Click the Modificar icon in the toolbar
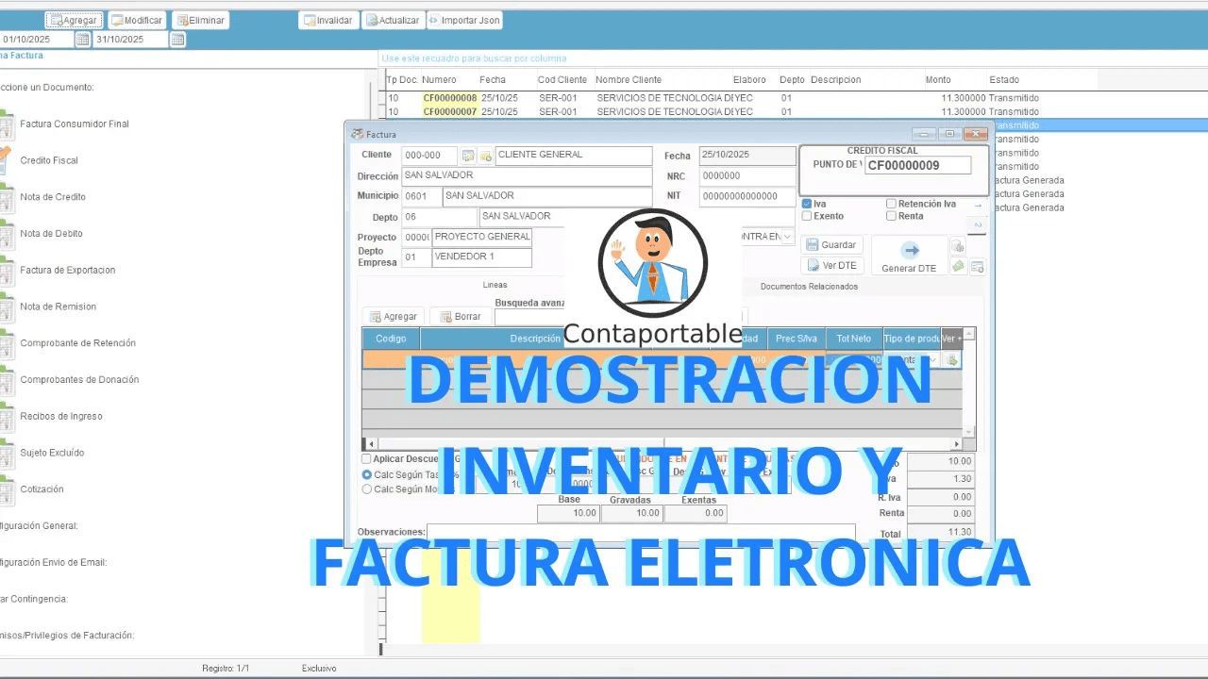The width and height of the screenshot is (1208, 679). pyautogui.click(x=136, y=19)
